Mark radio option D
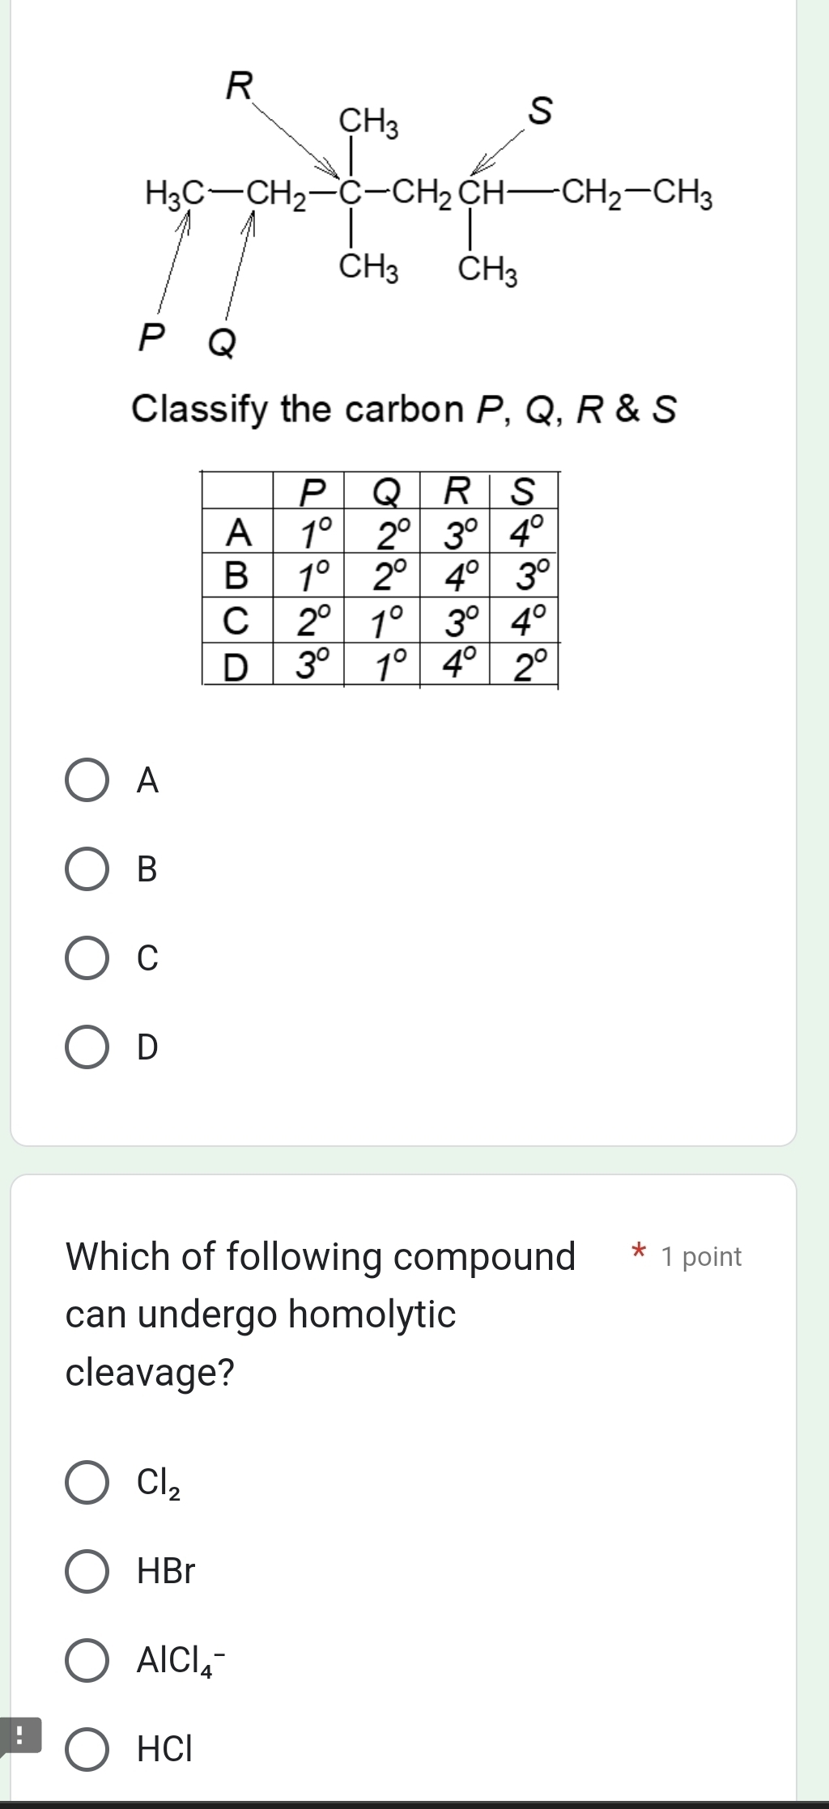 (87, 1047)
